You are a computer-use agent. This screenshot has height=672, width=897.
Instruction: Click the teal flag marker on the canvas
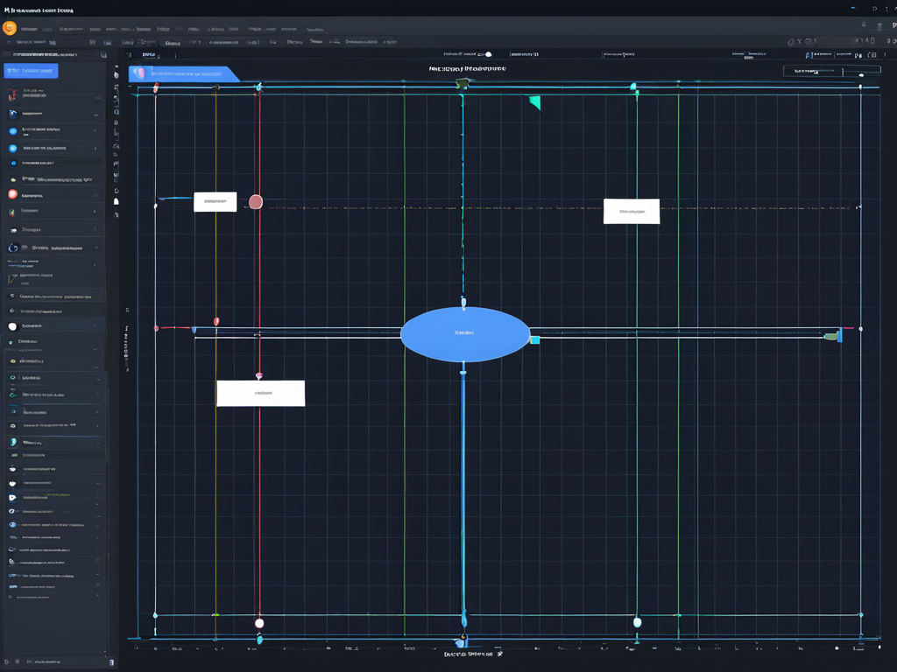tap(534, 103)
